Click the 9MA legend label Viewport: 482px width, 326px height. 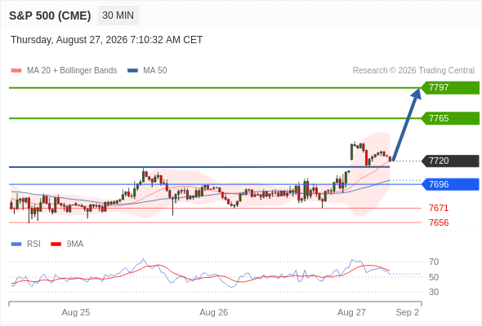(x=75, y=244)
